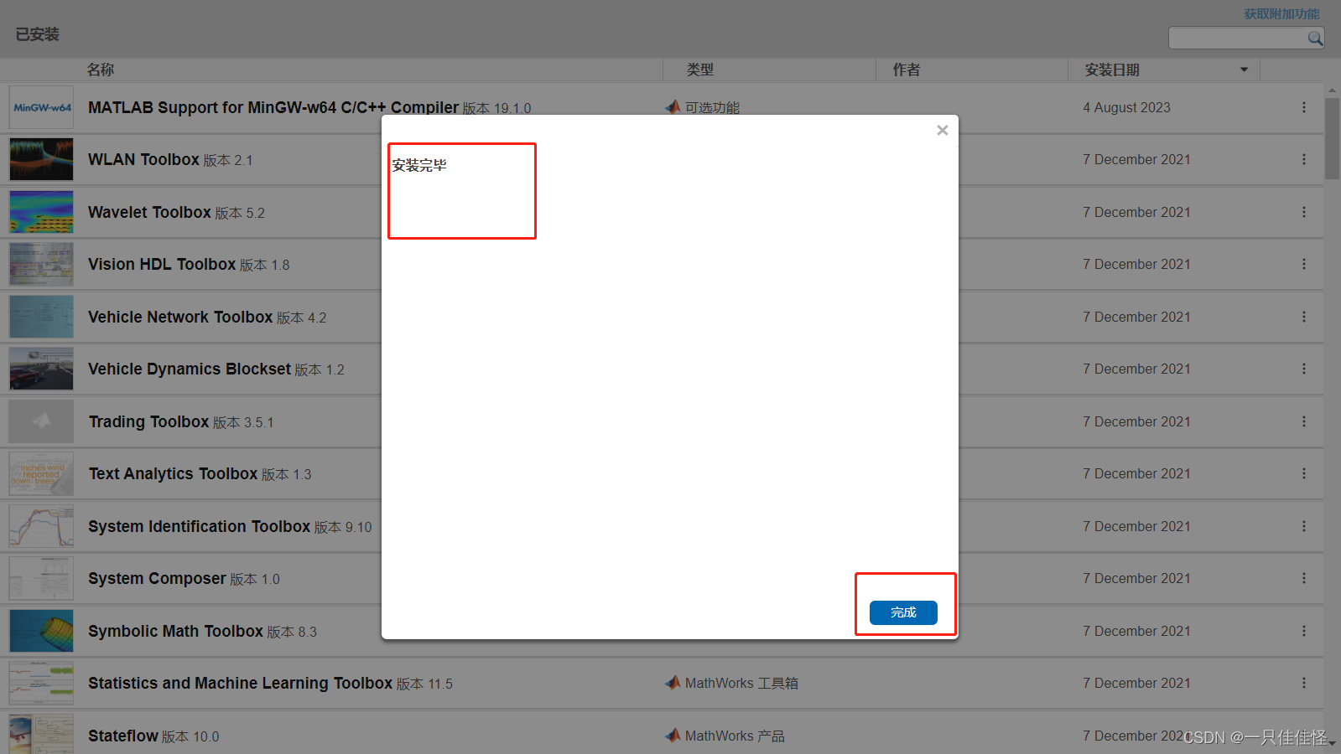Open options menu for Text Analytics Toolbox row
This screenshot has width=1341, height=754.
click(x=1304, y=473)
